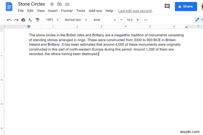Expand the Normal text style dropdown
203x135 pixels.
(75, 20)
